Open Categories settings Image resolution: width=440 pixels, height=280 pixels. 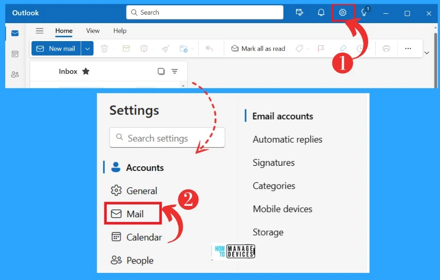[x=274, y=186]
